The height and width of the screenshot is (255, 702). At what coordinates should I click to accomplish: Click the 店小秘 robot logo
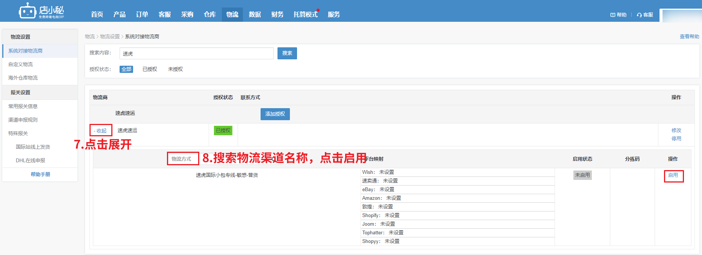41,11
